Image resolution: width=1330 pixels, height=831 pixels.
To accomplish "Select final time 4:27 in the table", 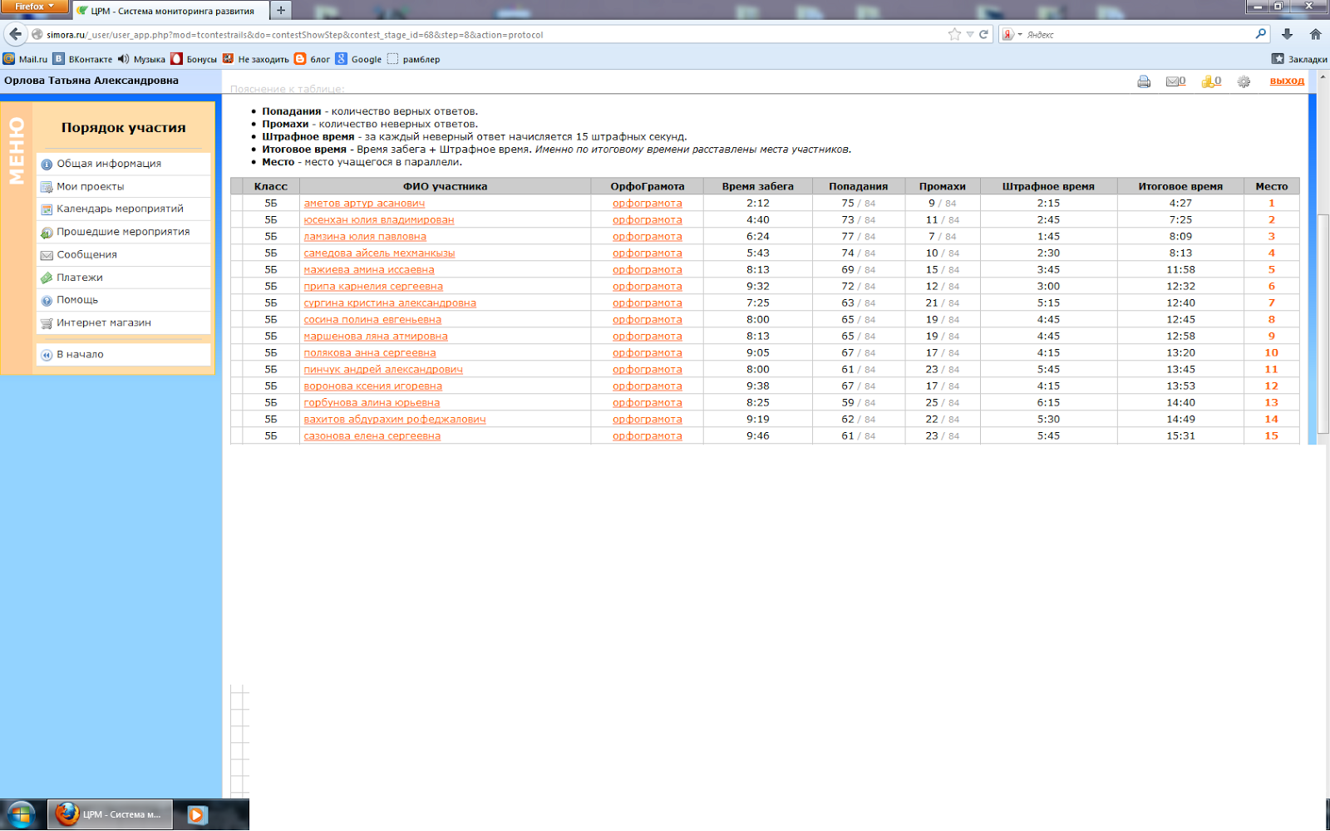I will pyautogui.click(x=1180, y=203).
